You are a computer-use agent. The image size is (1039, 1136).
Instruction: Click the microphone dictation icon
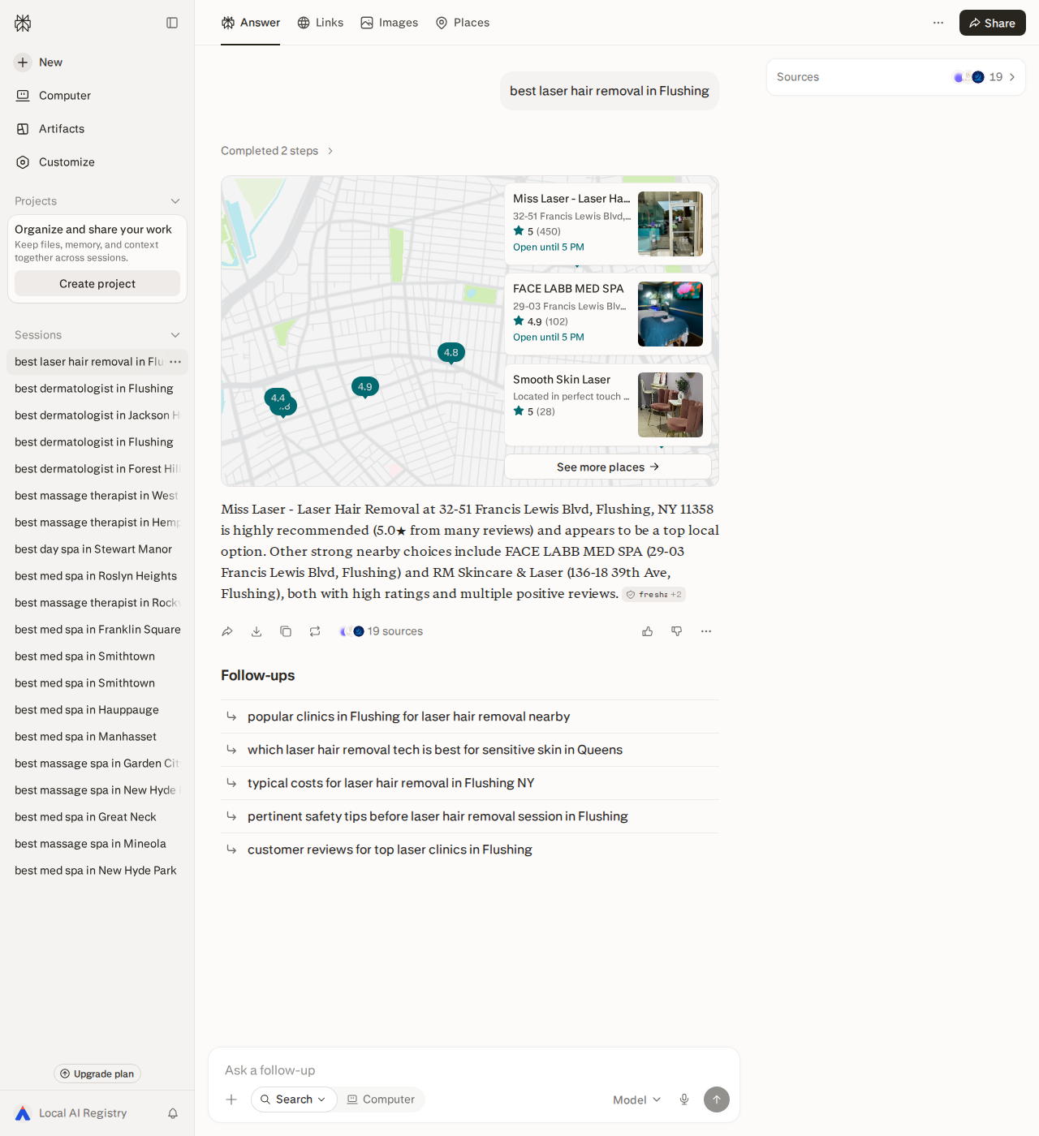[684, 1099]
